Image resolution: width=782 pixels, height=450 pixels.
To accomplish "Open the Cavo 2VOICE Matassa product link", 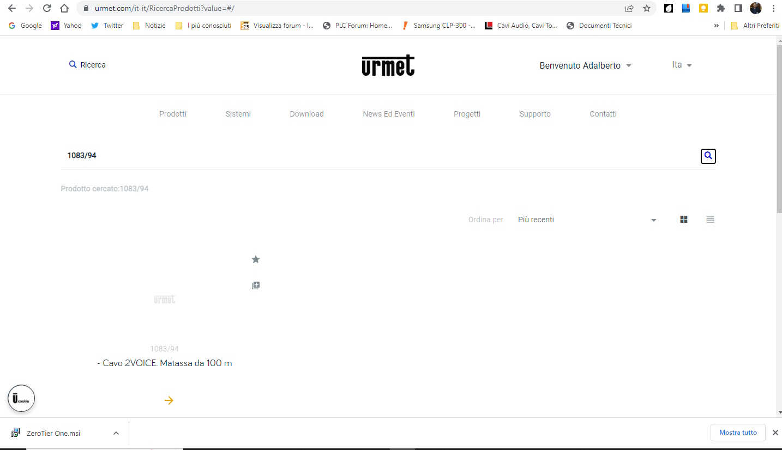I will tap(165, 363).
